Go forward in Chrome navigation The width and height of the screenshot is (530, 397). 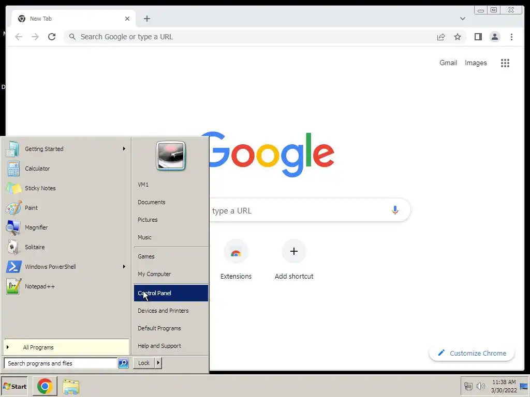35,37
